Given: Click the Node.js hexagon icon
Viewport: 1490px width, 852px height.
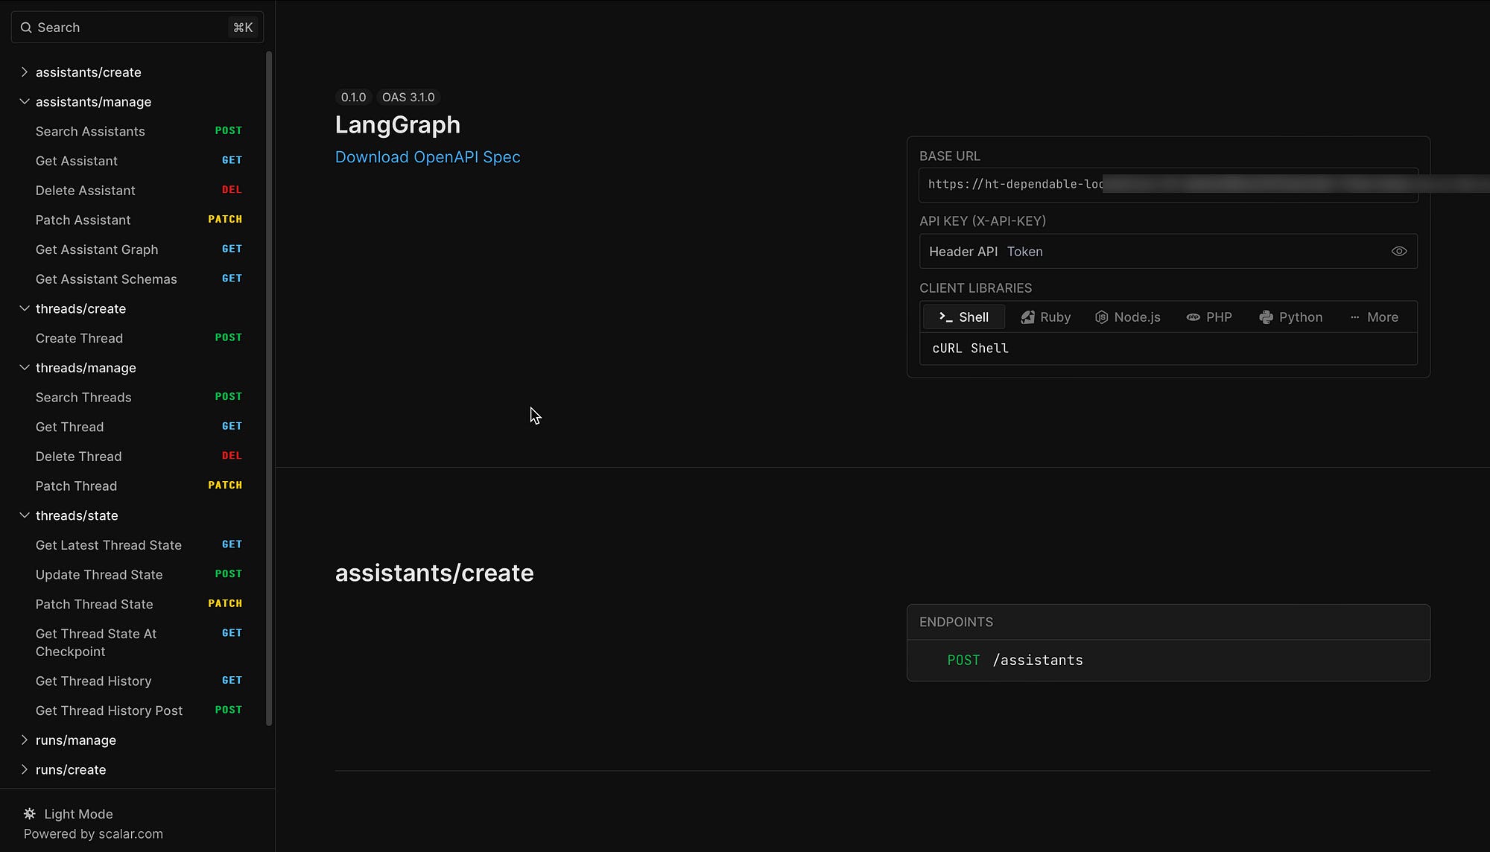Looking at the screenshot, I should click(1102, 317).
